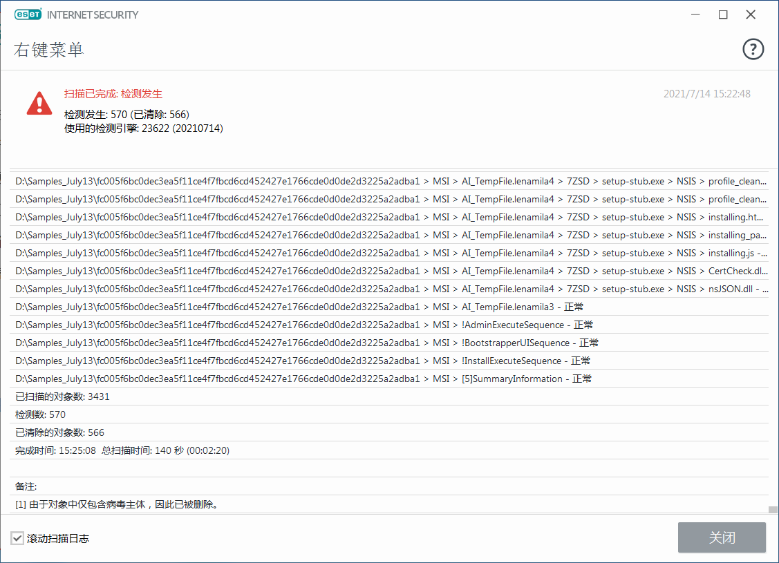The image size is (779, 563).
Task: Select the log row containing installing.js
Action: [x=390, y=254]
